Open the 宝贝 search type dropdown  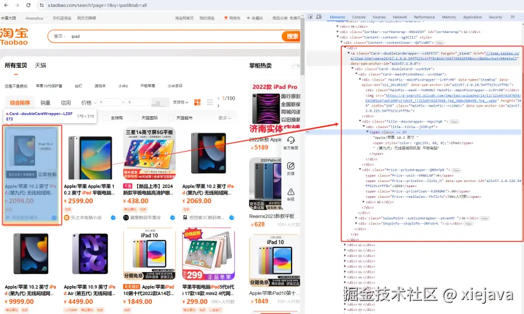(60, 36)
